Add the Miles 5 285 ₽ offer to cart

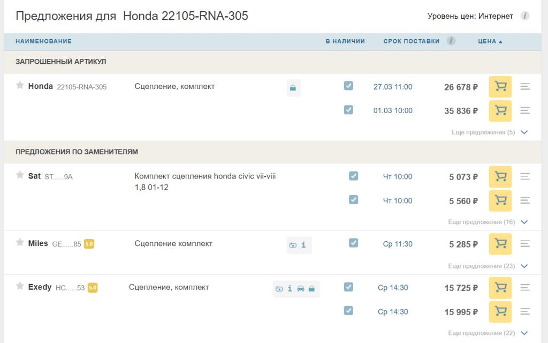[500, 244]
